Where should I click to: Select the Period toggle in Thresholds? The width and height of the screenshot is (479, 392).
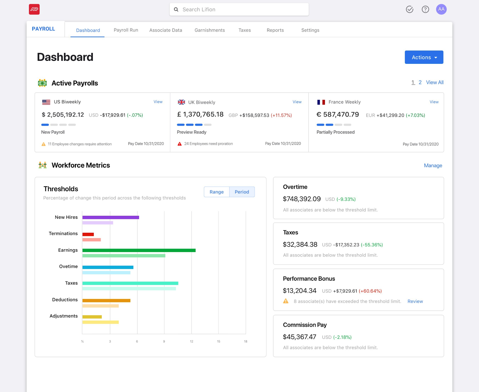point(242,192)
